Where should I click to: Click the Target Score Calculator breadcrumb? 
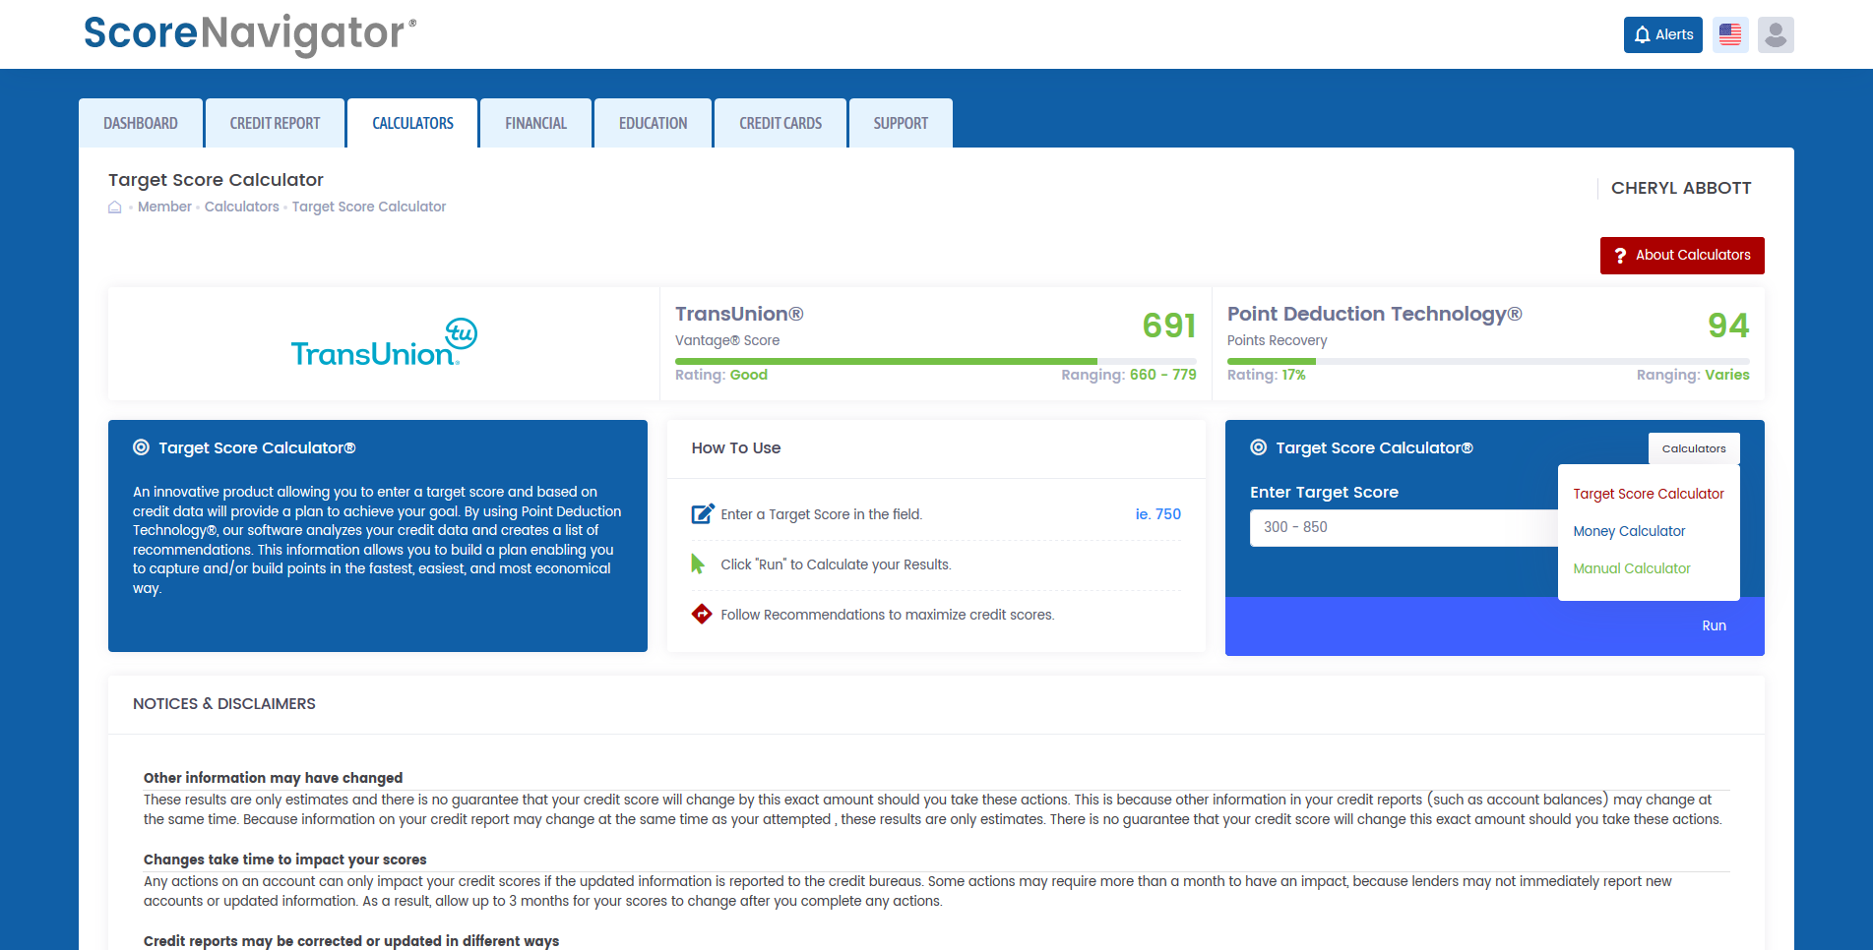(x=369, y=207)
